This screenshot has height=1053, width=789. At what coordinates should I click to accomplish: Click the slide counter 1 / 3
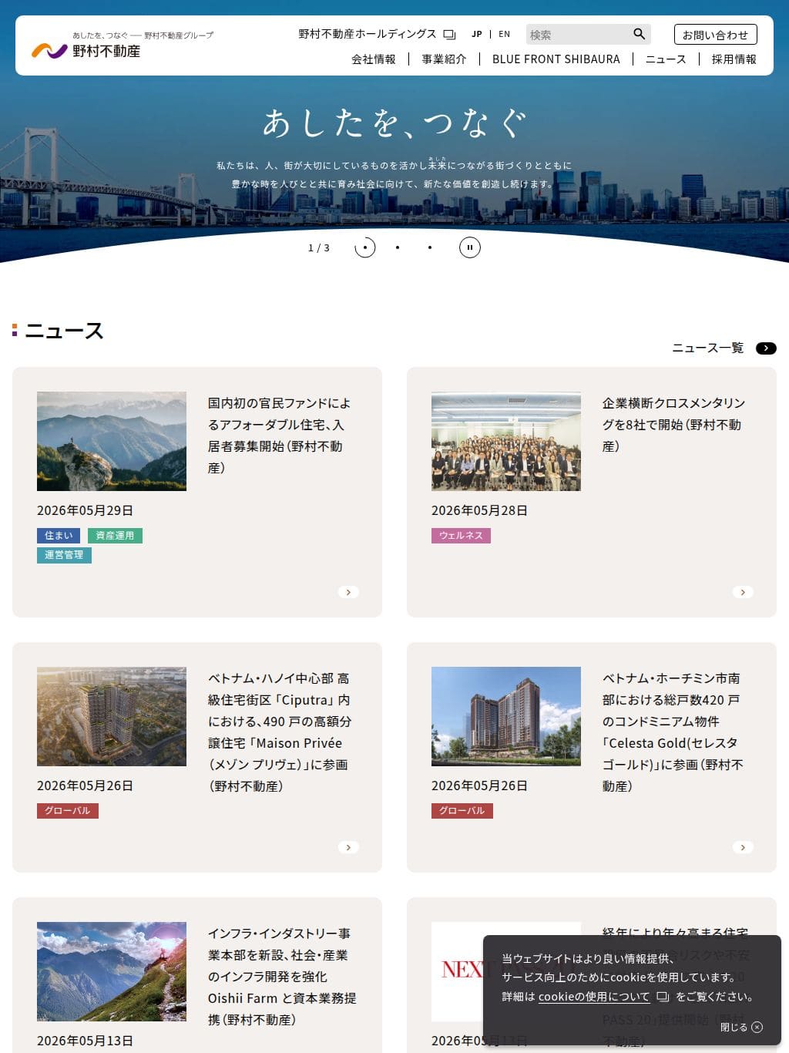[x=319, y=247]
